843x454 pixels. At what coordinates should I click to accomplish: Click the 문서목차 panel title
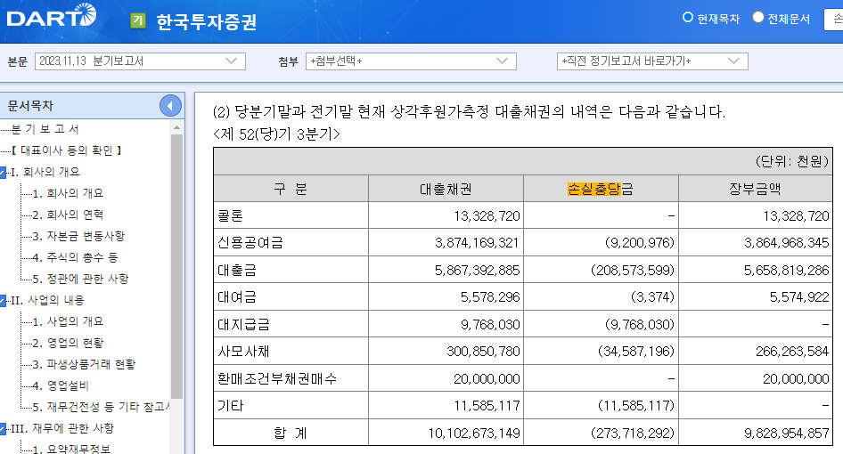pos(30,106)
